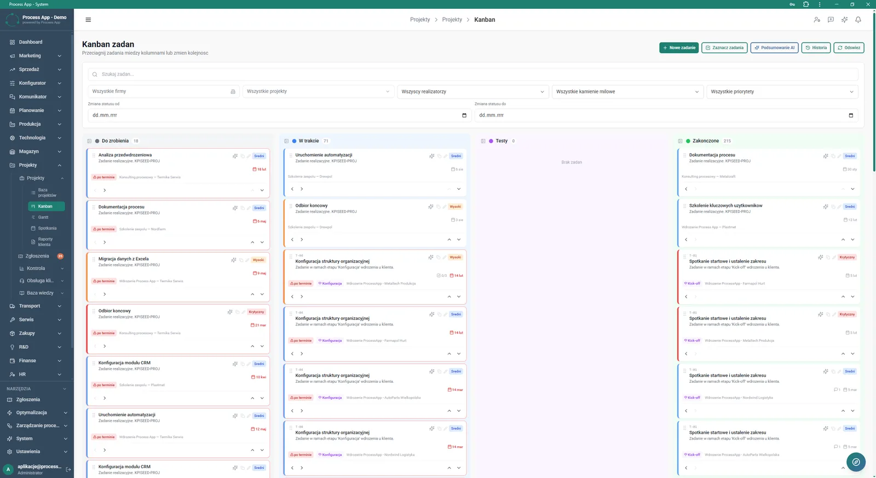Click calendar icon in Zmiana statusu do field
The width and height of the screenshot is (876, 478).
pos(851,115)
